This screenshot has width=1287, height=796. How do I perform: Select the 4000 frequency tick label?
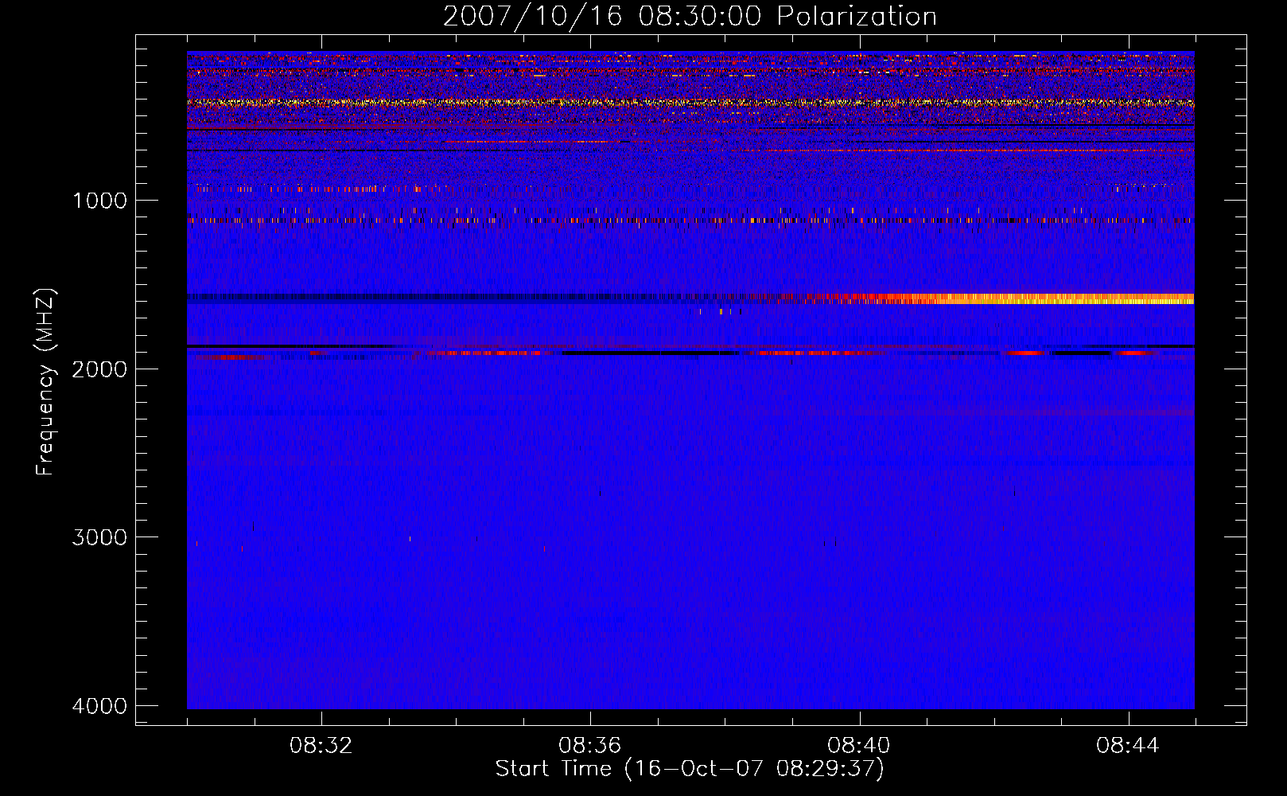[x=99, y=706]
